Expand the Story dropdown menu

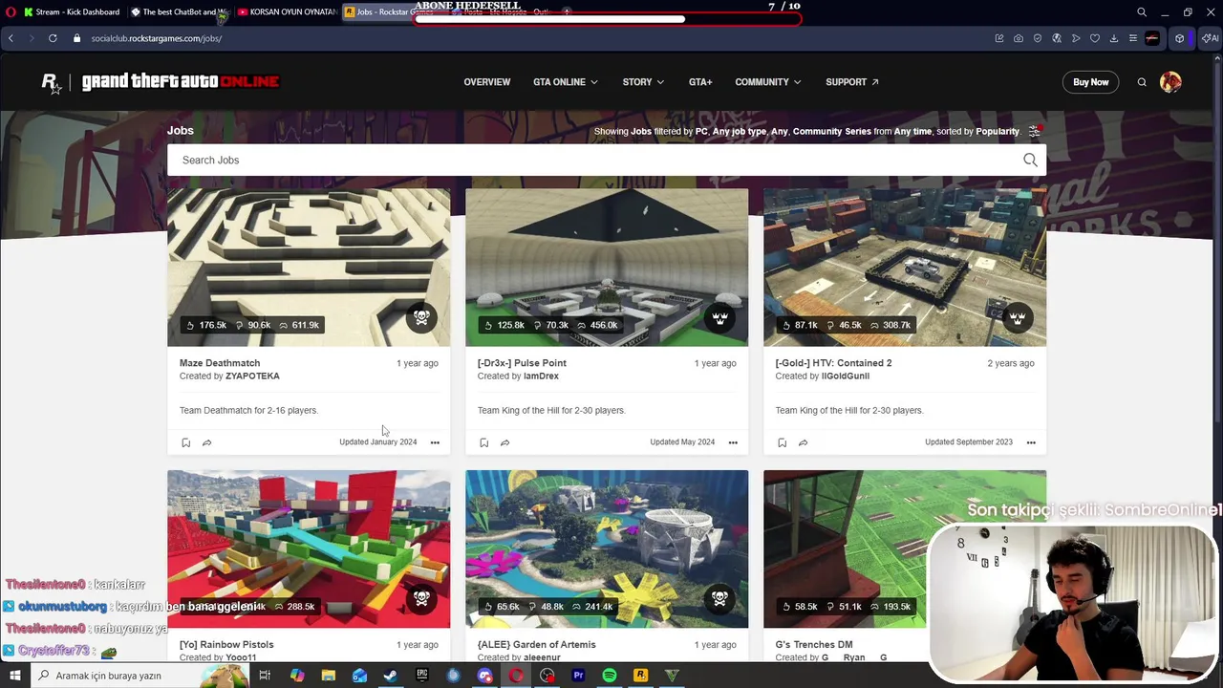[x=643, y=82]
